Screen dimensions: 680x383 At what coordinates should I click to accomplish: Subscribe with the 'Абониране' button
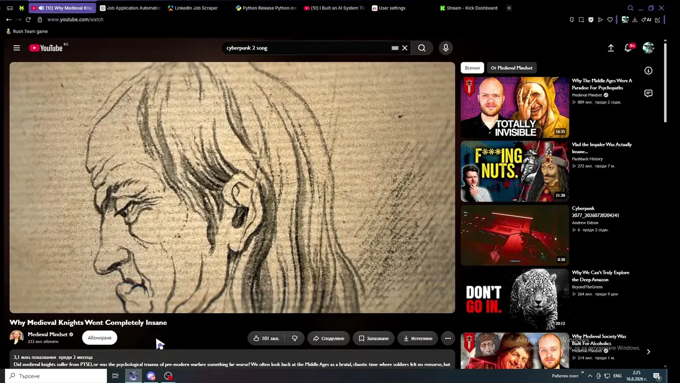pyautogui.click(x=99, y=338)
